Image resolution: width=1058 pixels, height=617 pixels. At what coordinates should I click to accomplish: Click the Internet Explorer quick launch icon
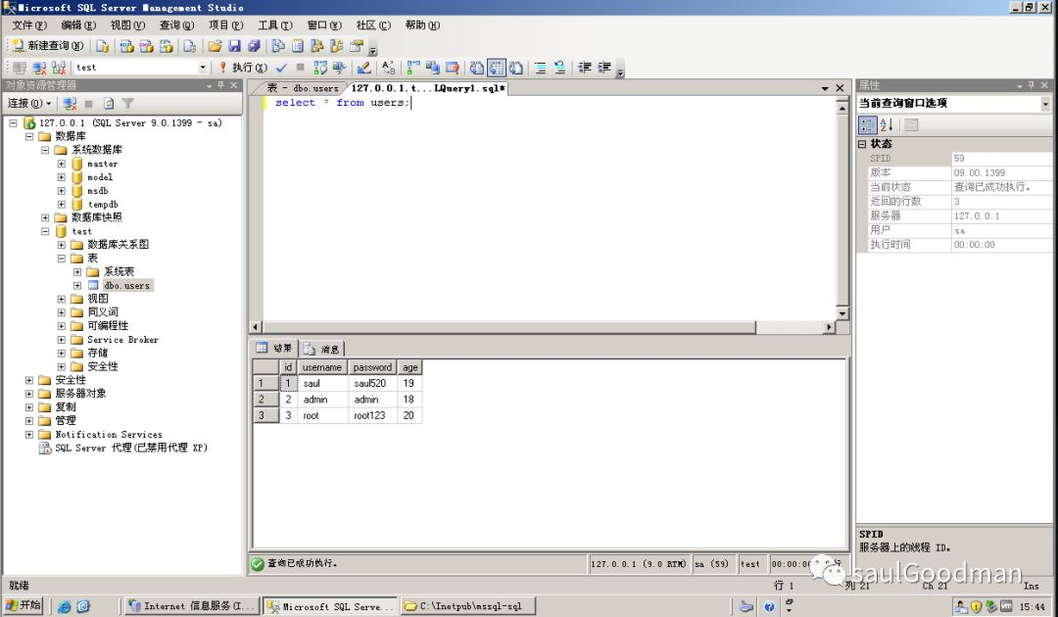[64, 606]
